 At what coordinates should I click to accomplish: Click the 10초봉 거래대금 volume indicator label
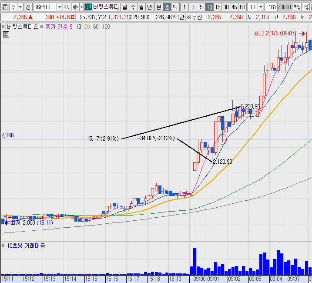[x=26, y=246]
